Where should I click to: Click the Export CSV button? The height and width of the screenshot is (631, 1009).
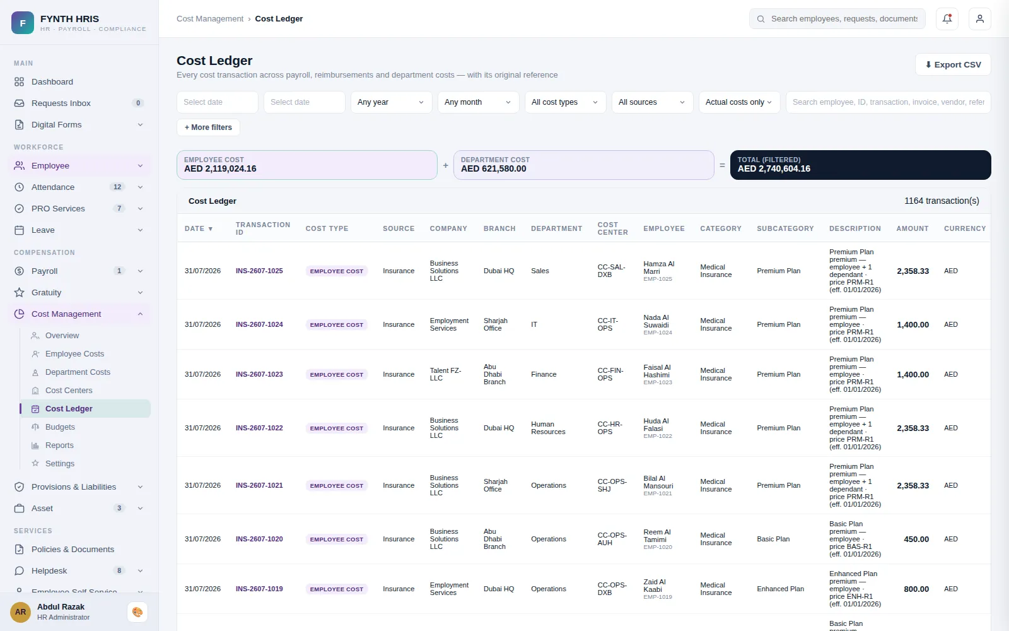pyautogui.click(x=953, y=64)
